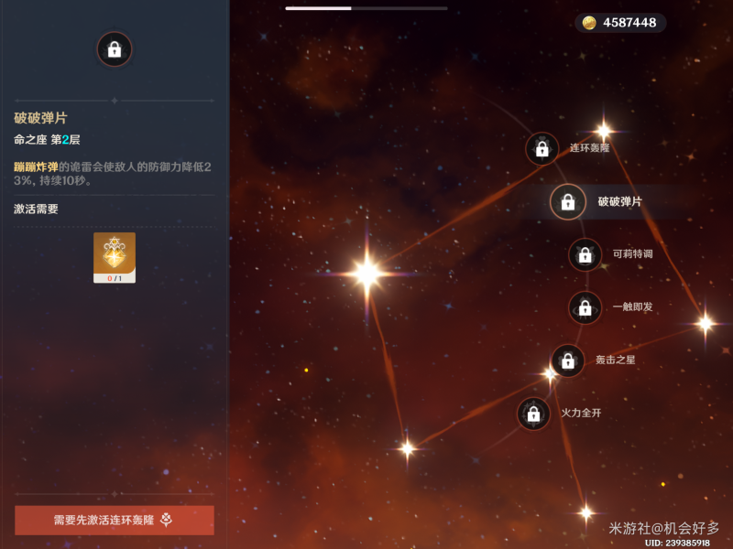Select the 一触即发 constellation lock icon
733x549 pixels.
click(x=585, y=307)
